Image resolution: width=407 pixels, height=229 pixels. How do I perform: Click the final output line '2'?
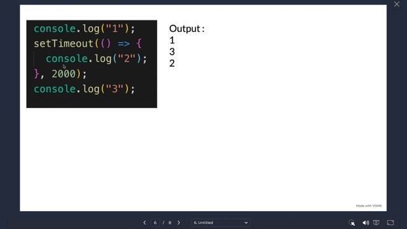click(172, 63)
